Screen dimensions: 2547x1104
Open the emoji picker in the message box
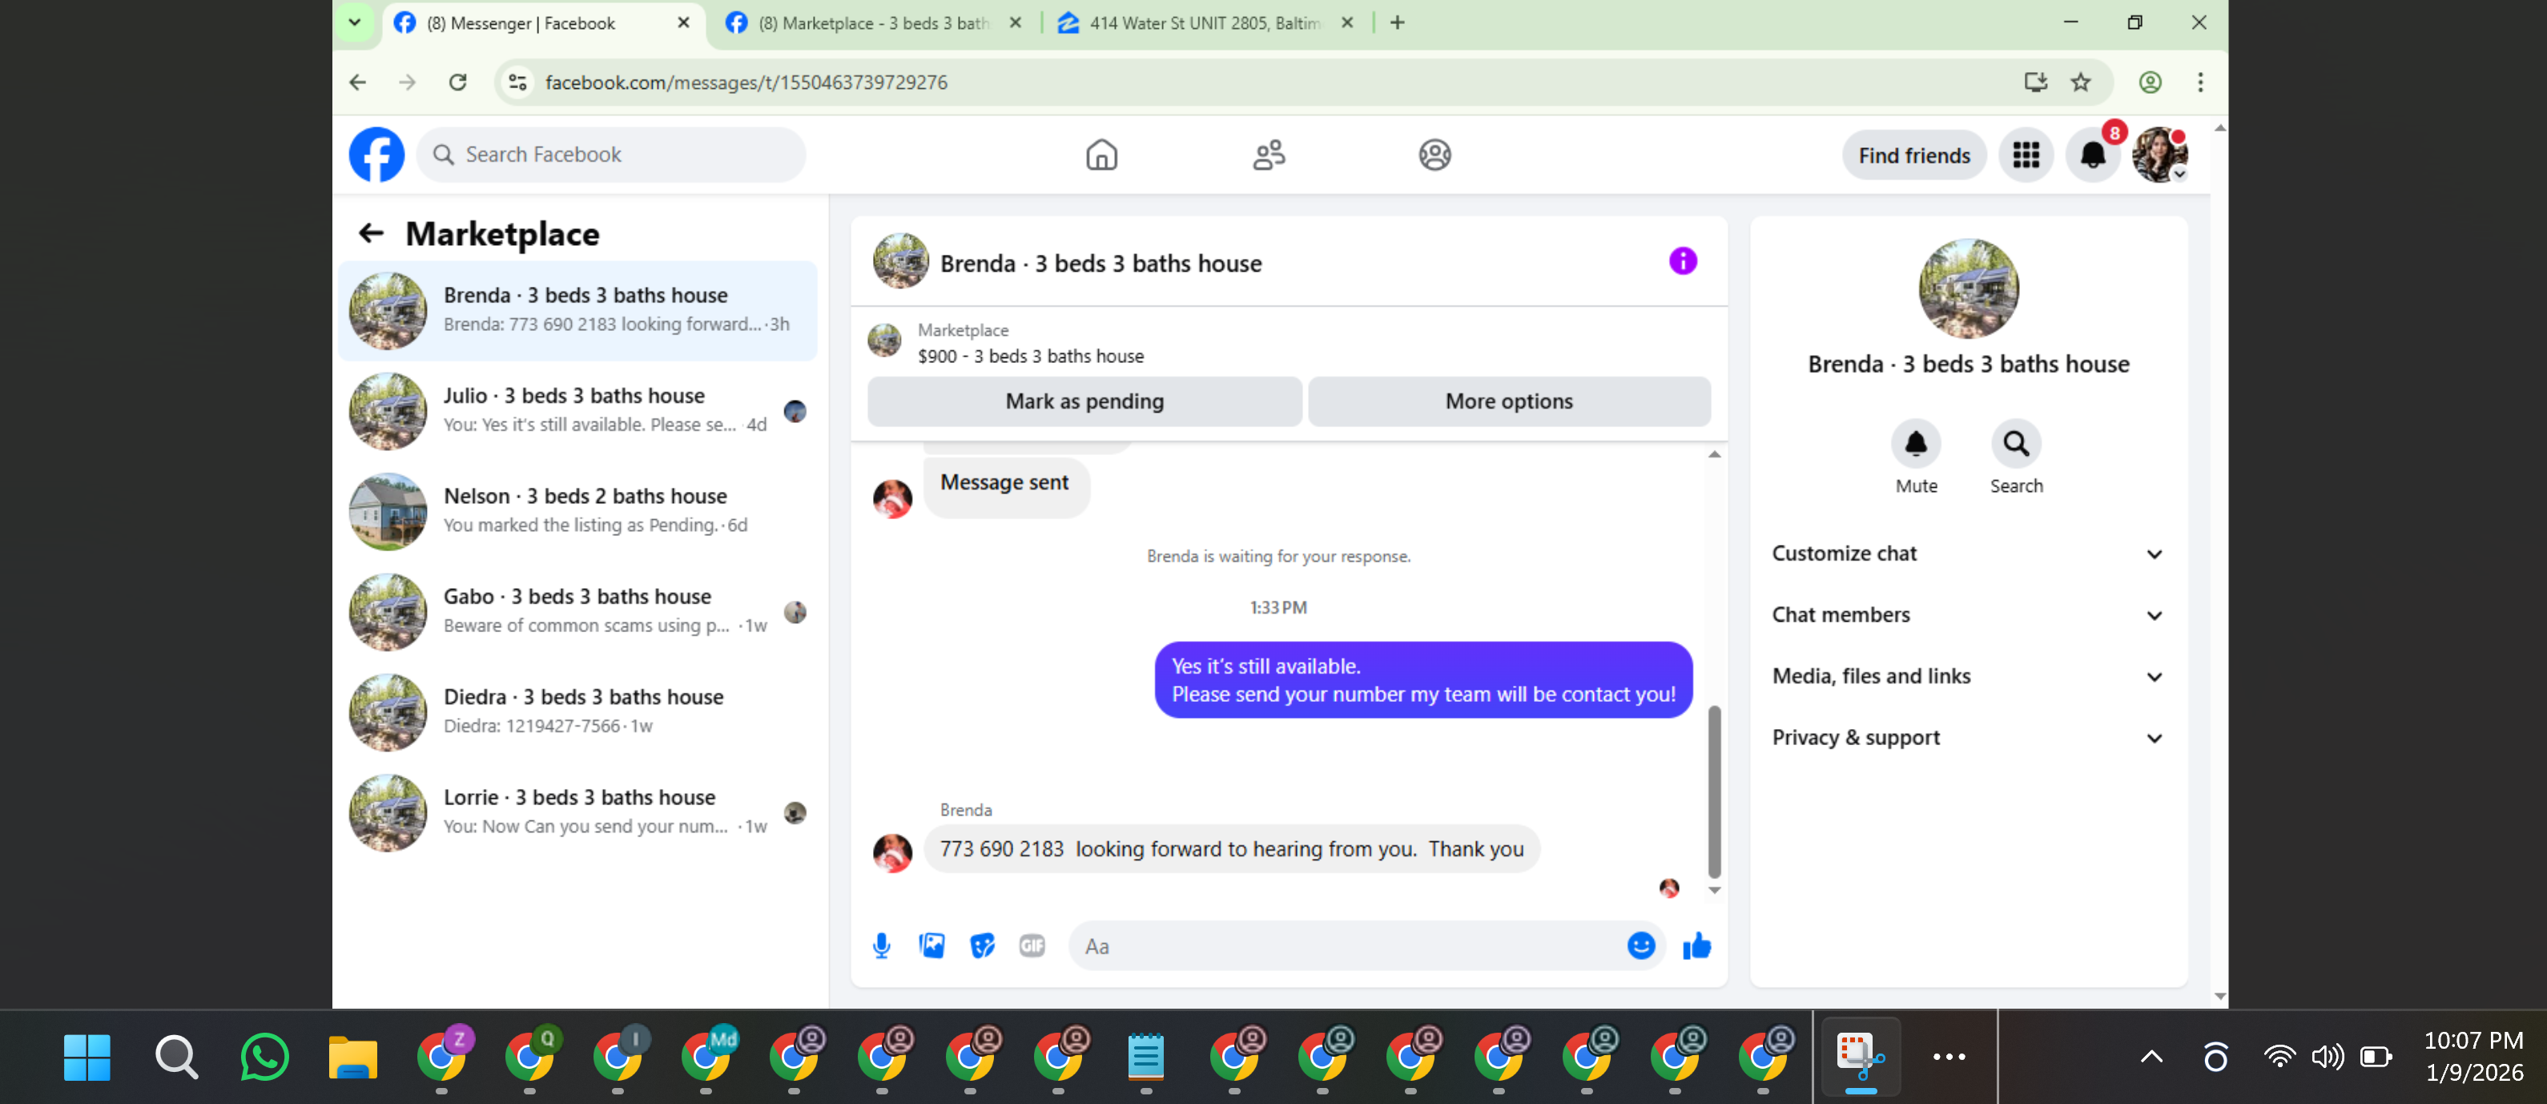[x=1640, y=945]
